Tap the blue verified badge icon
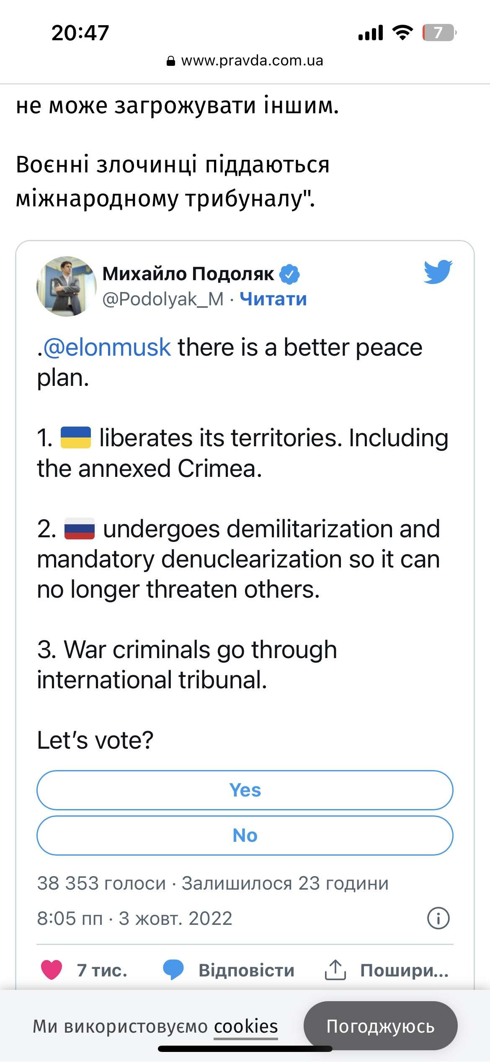 tap(289, 274)
